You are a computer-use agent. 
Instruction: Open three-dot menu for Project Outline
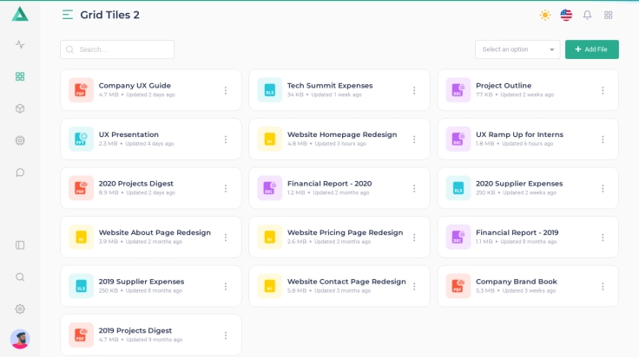point(603,90)
